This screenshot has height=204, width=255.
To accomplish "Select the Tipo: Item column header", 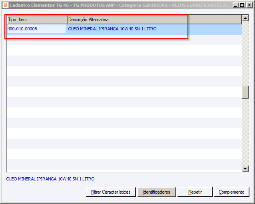I will (37, 20).
